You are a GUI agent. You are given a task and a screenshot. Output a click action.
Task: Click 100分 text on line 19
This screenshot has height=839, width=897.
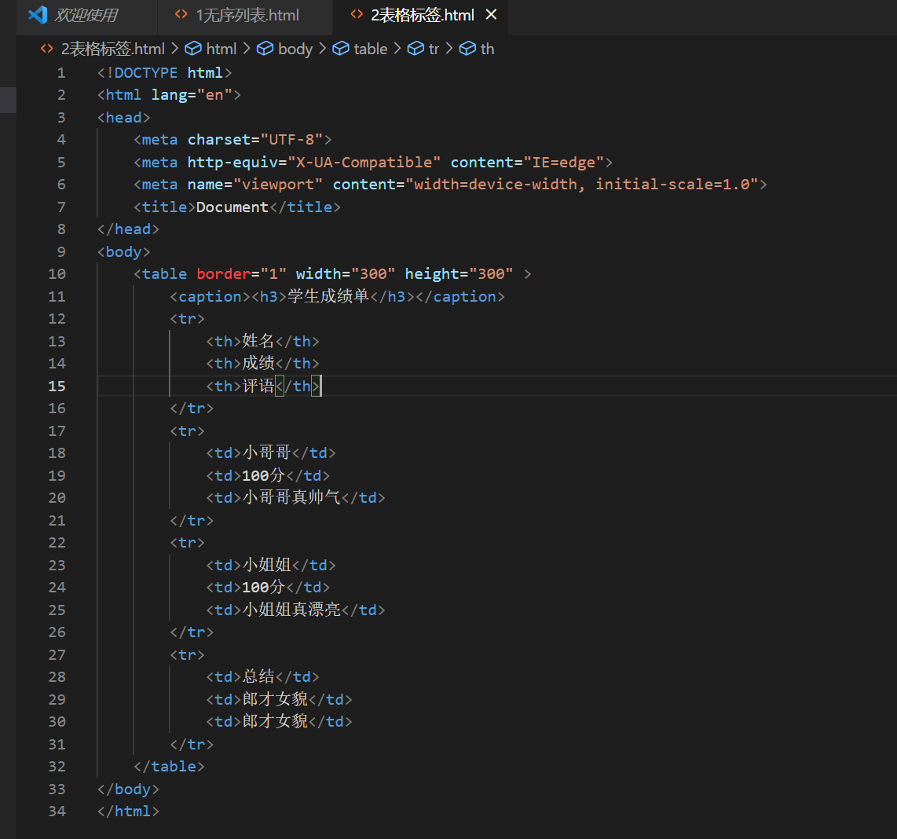263,475
